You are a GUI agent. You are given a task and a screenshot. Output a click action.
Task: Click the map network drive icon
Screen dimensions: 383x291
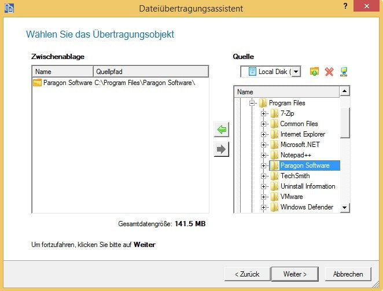[344, 72]
